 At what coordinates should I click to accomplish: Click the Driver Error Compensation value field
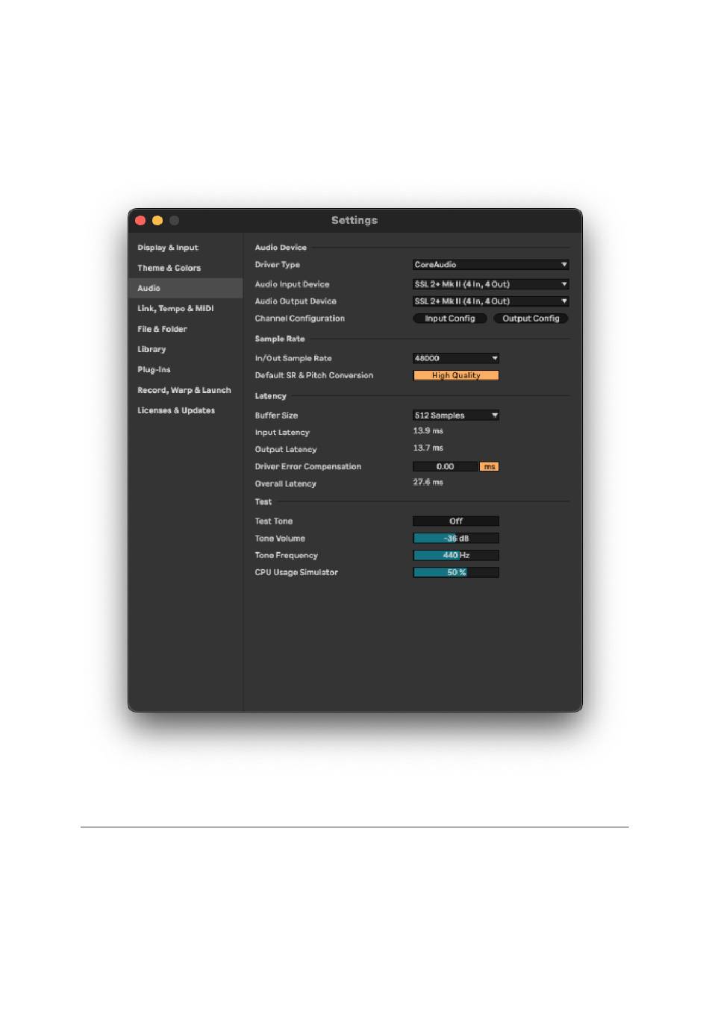click(x=445, y=467)
